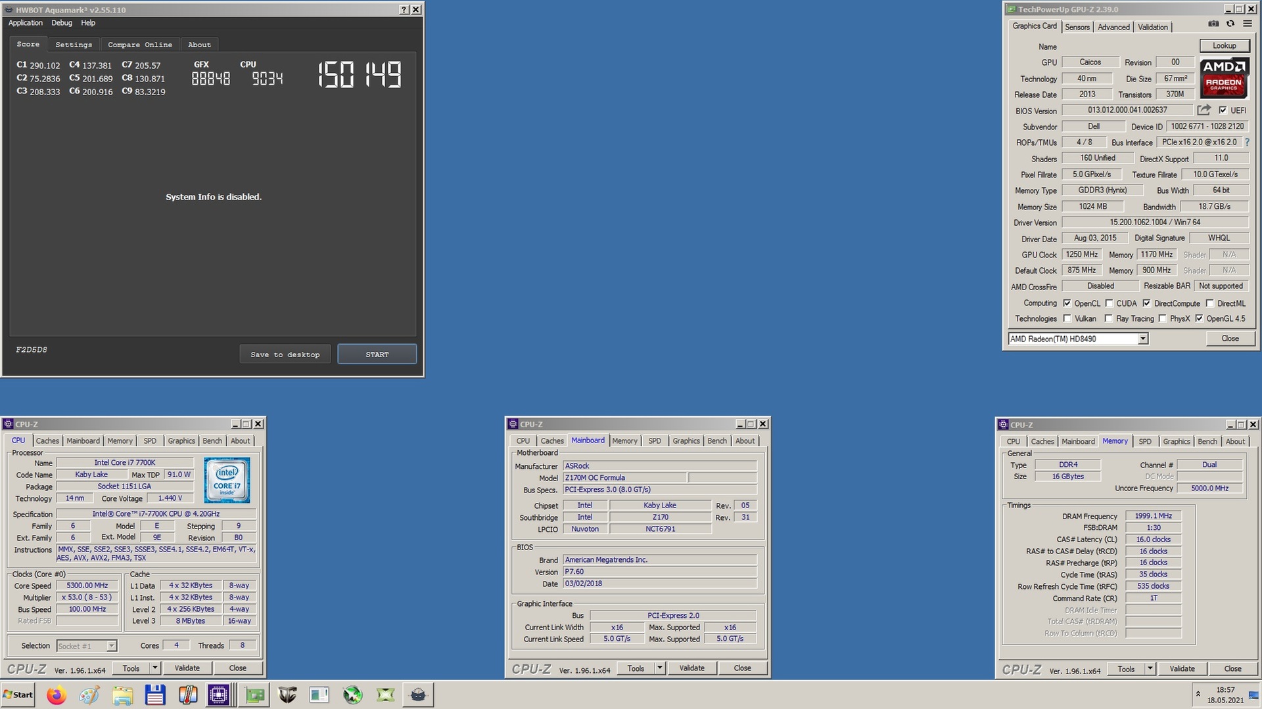The width and height of the screenshot is (1262, 709).
Task: Toggle the DirectML checkbox
Action: [x=1209, y=303]
